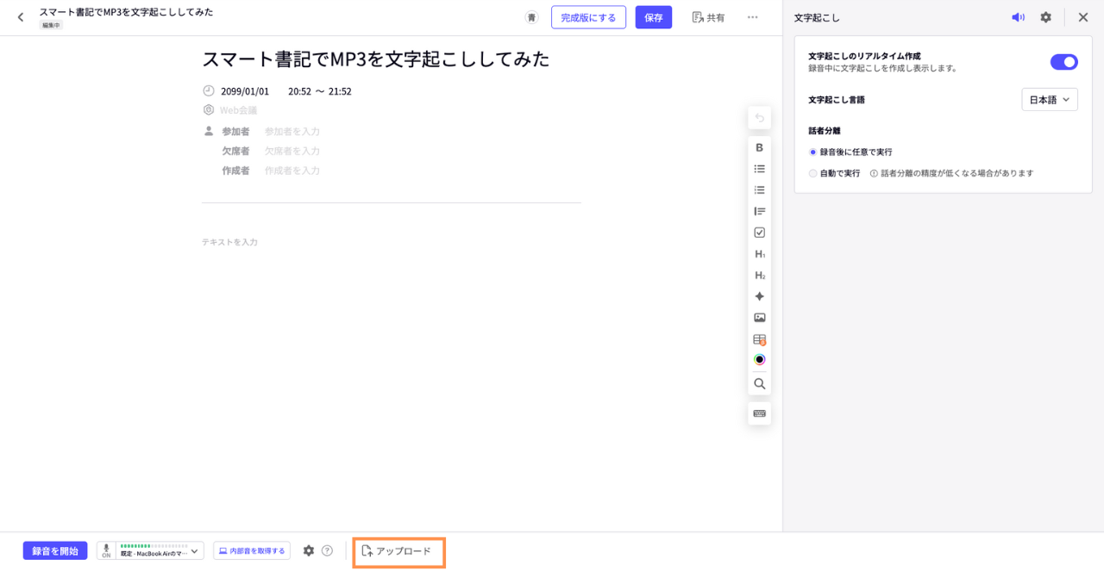This screenshot has width=1104, height=577.
Task: Open the 共有 share menu
Action: [x=708, y=17]
